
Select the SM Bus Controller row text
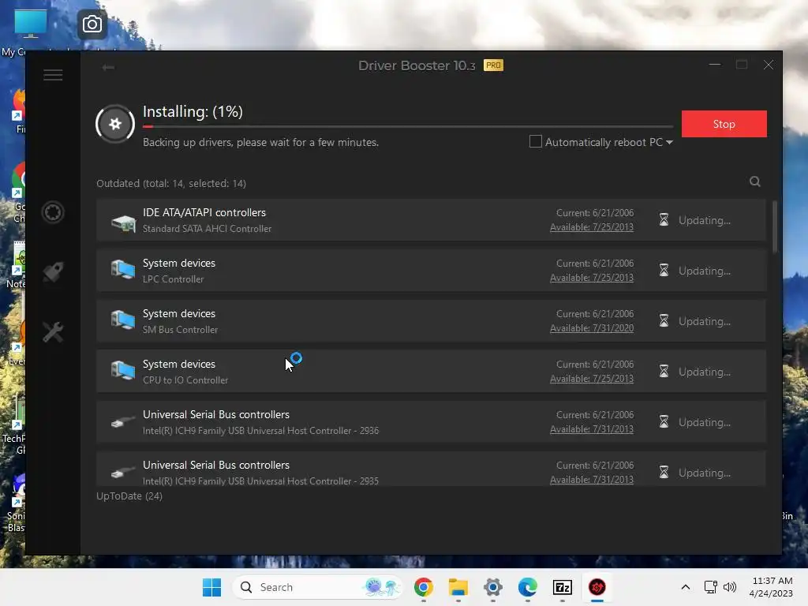180,329
